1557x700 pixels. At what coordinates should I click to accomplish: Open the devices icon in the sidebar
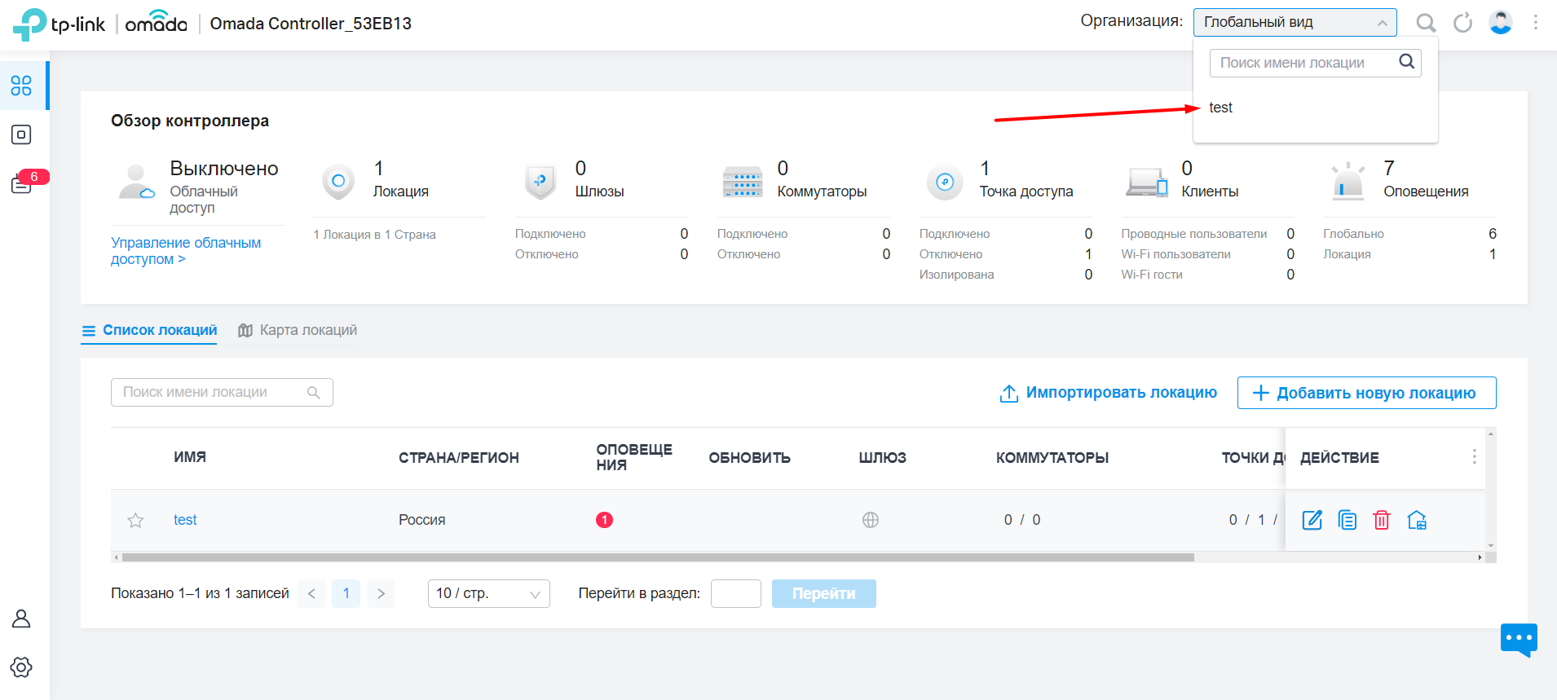21,134
